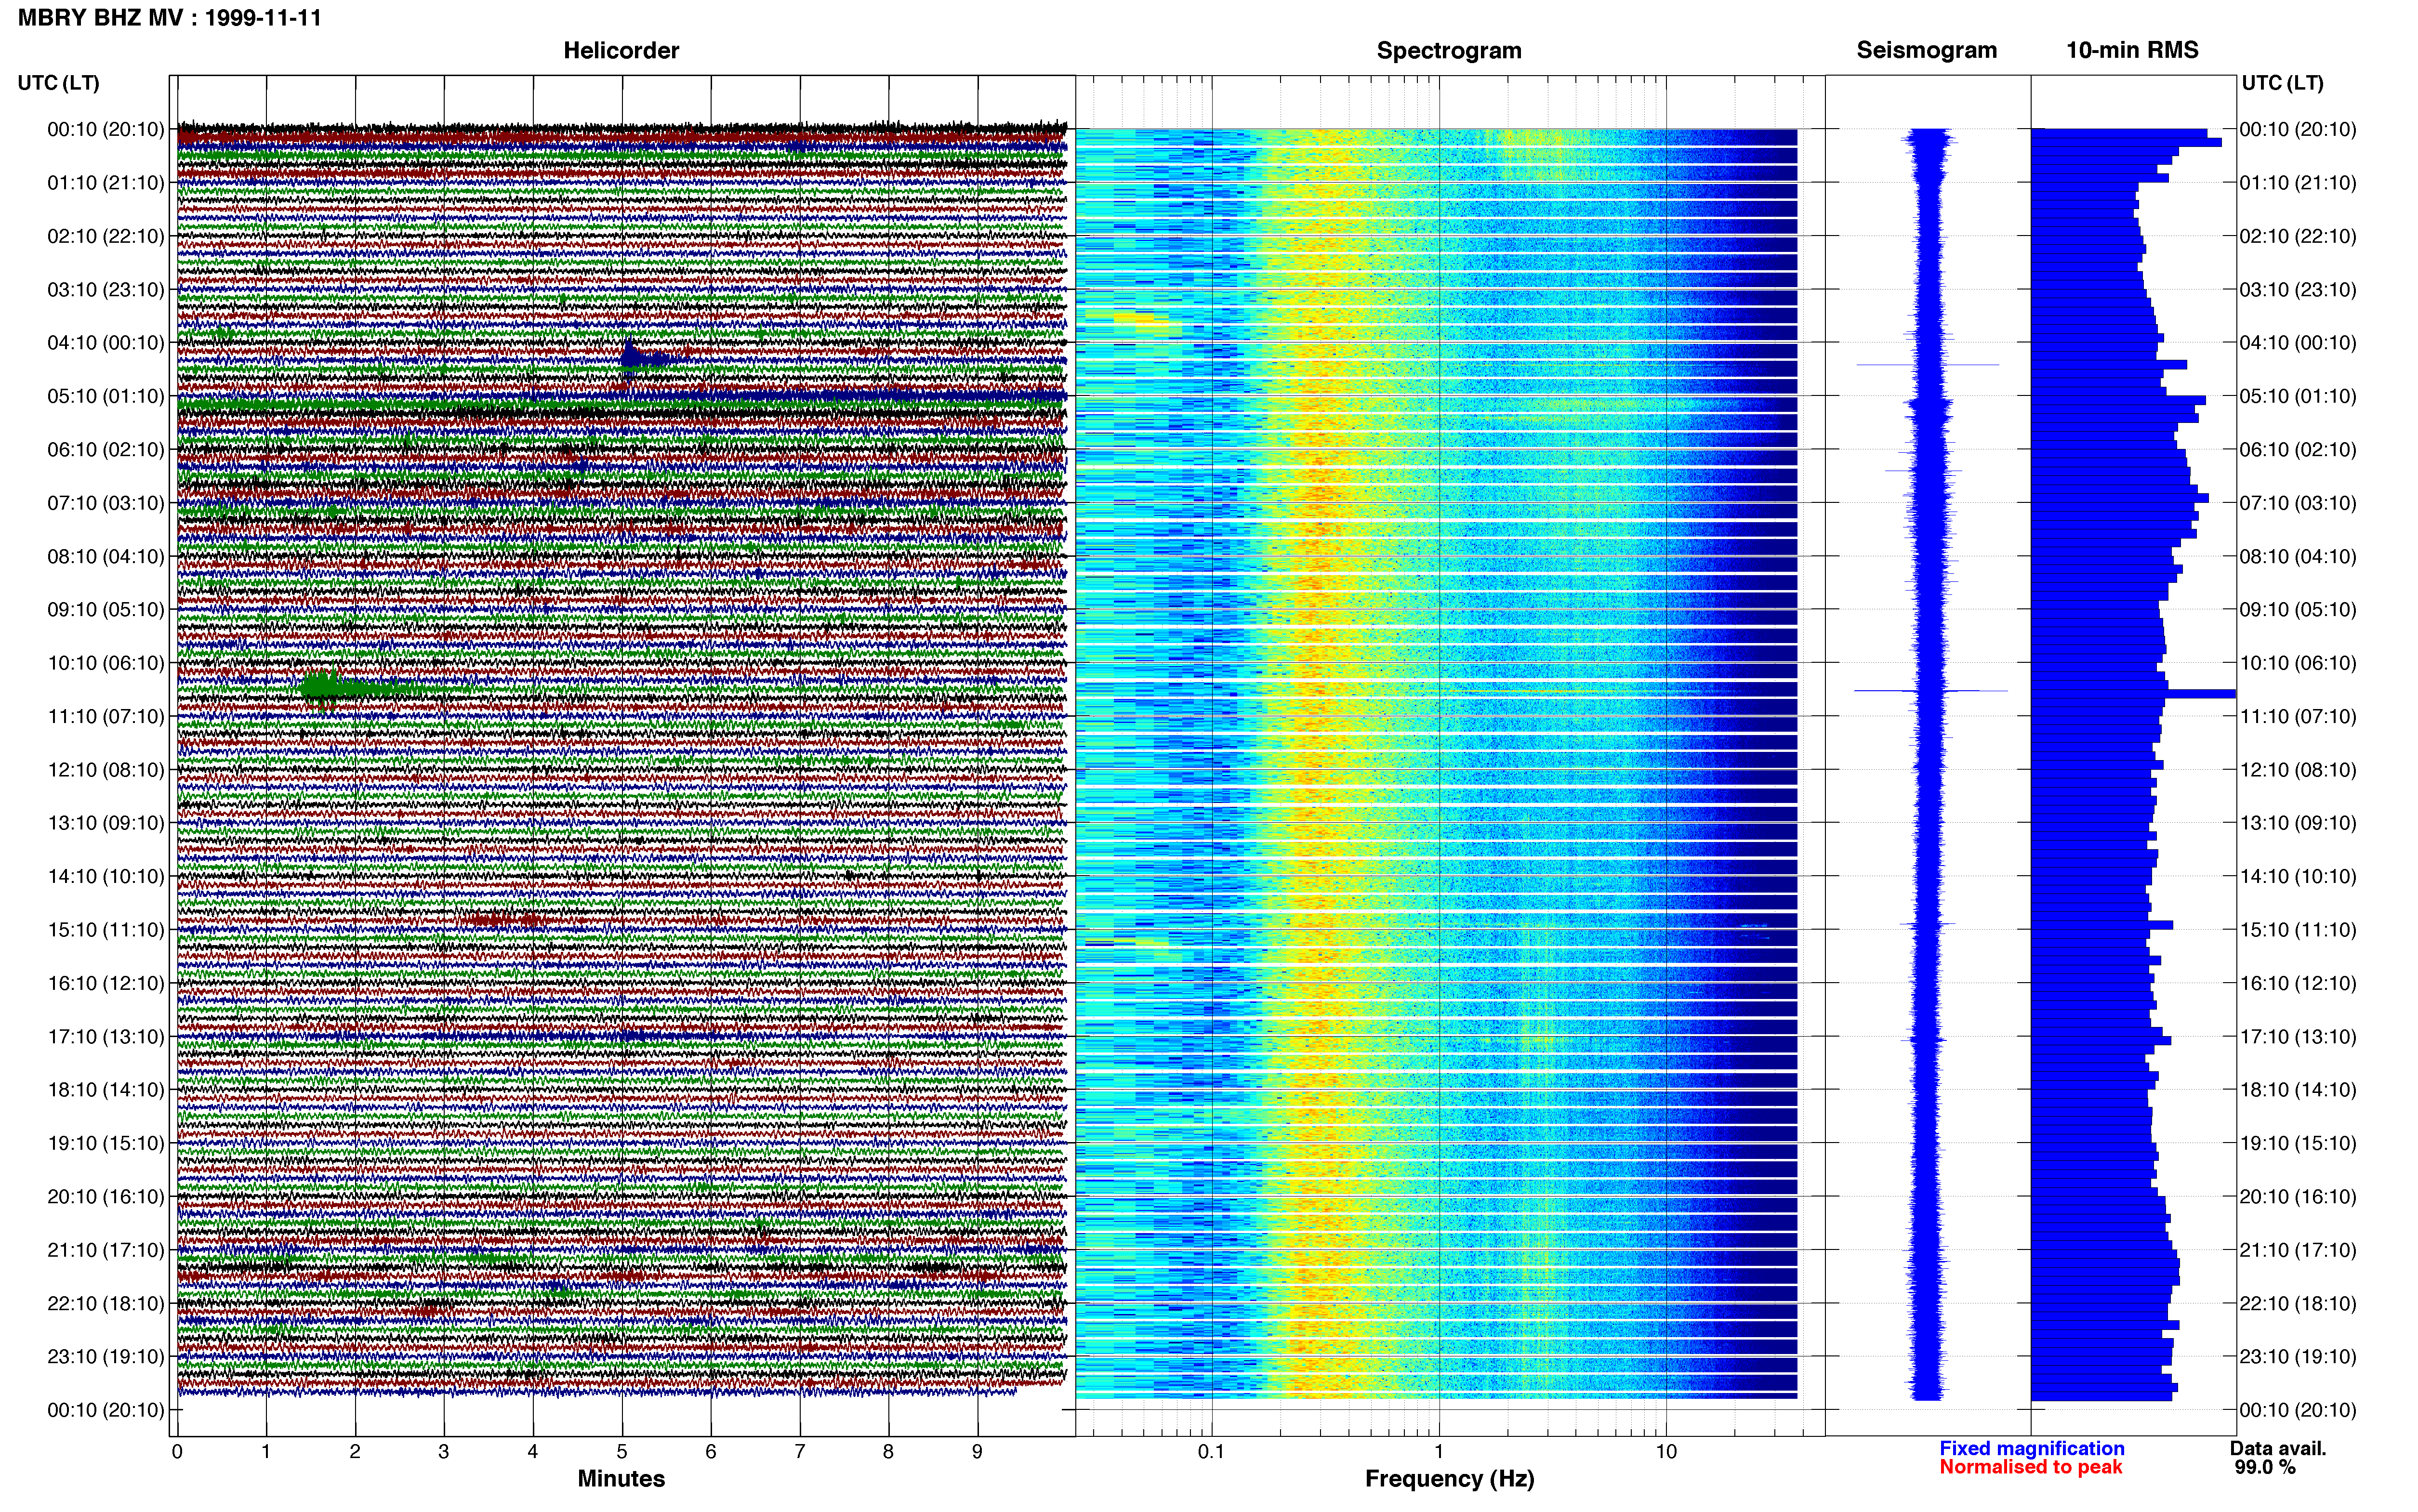Click the right 21:10 (17:10) time label
This screenshot has width=2418, height=1512.
2298,1250
